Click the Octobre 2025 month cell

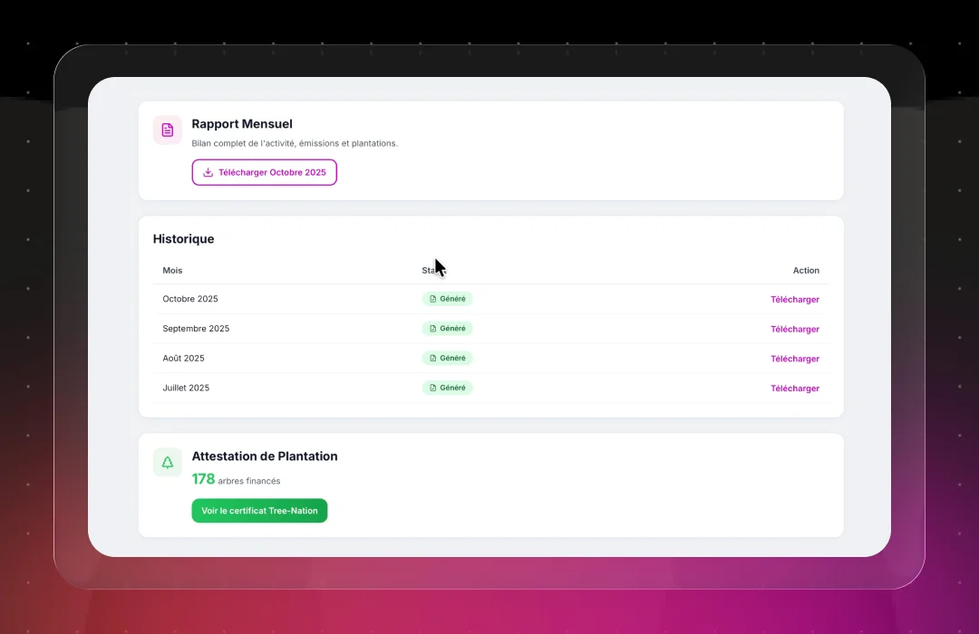tap(190, 299)
